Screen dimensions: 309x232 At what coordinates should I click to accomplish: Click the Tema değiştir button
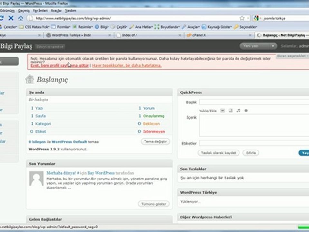[x=155, y=142]
